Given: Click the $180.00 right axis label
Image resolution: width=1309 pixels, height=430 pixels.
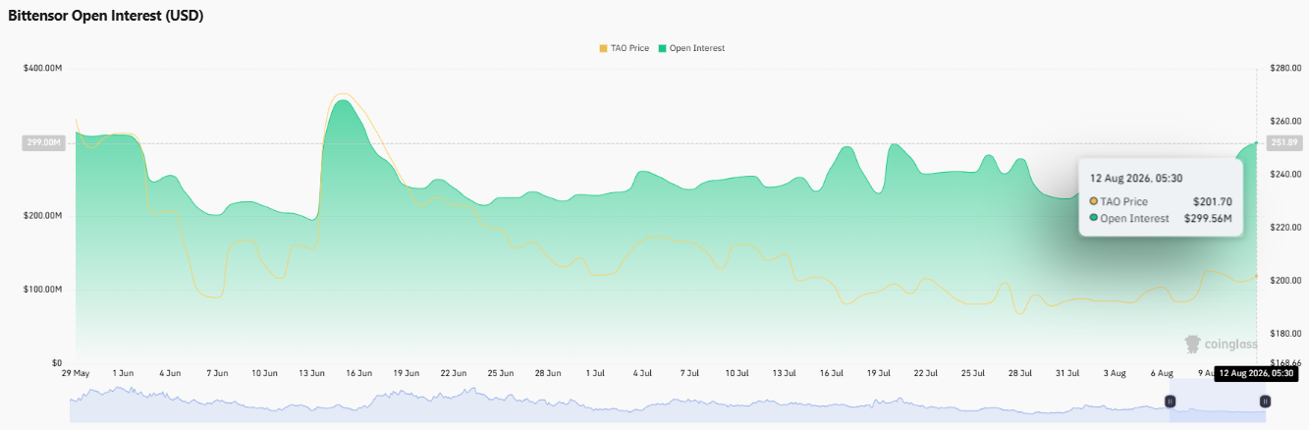Looking at the screenshot, I should pos(1285,334).
